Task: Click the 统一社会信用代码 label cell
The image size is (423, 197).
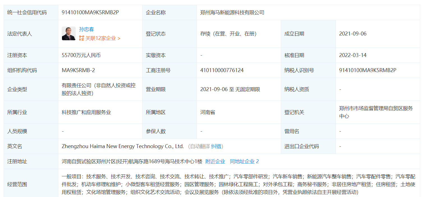Action: 31,13
